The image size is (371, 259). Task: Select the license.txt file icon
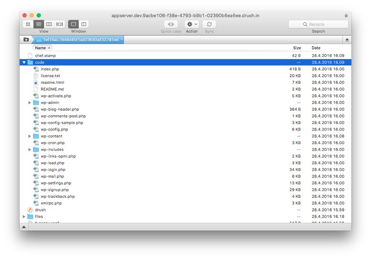[x=36, y=76]
